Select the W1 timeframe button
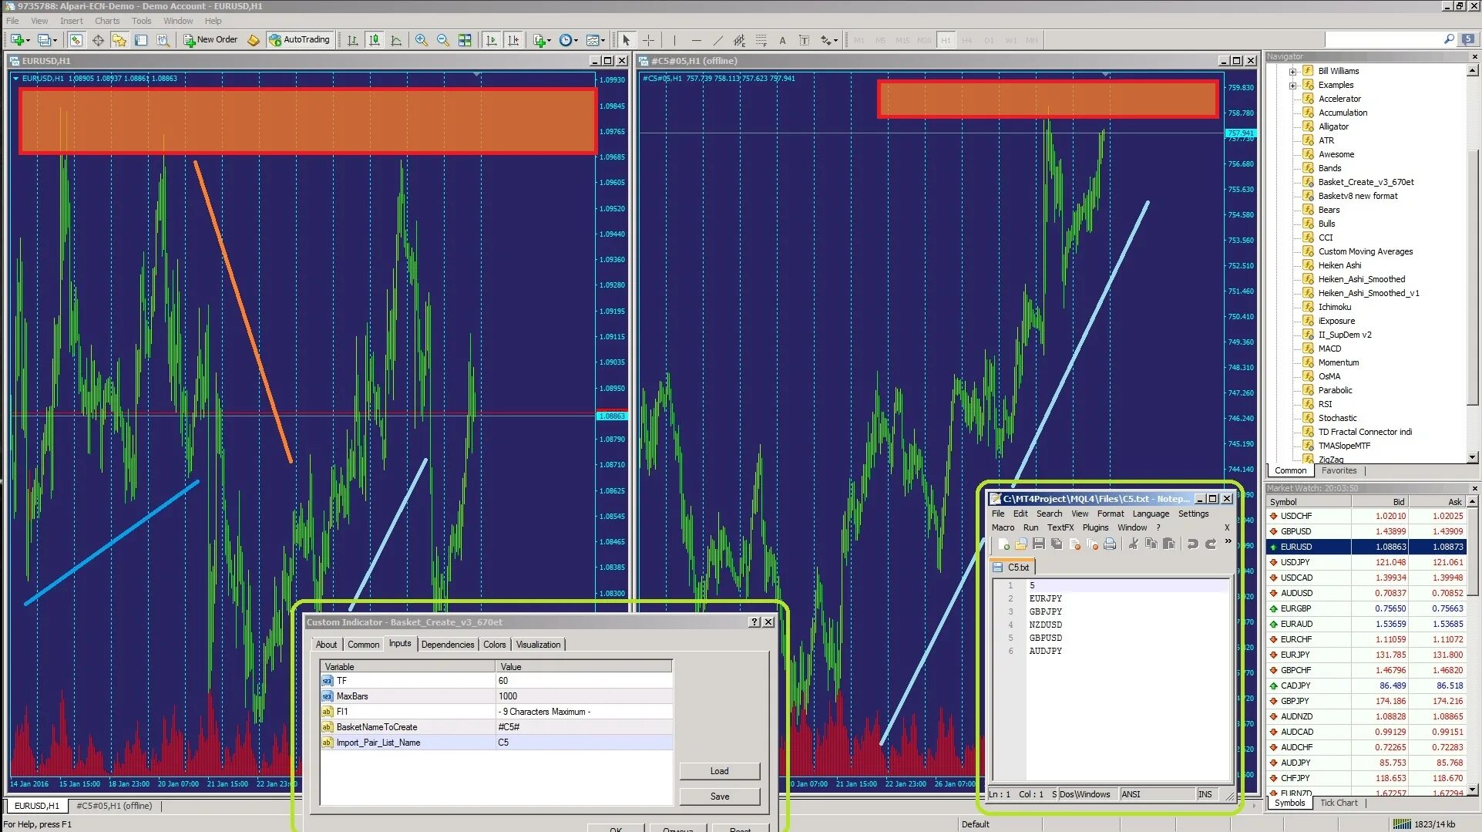The width and height of the screenshot is (1482, 832). pos(1010,40)
